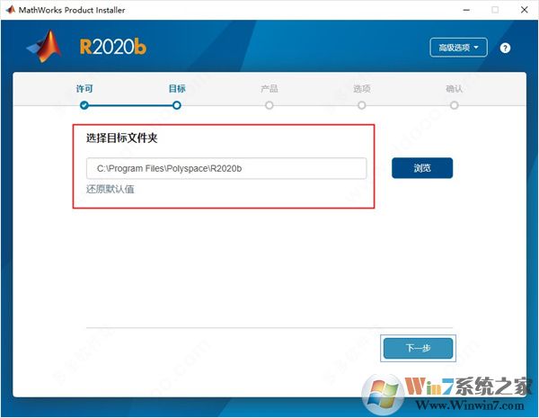Click the MATLAB logo in the header
539x418 pixels.
click(44, 46)
